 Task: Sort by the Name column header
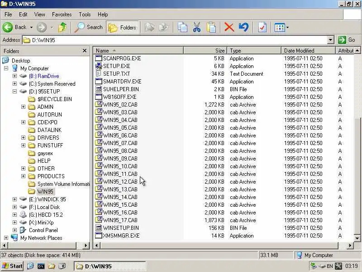(138, 50)
